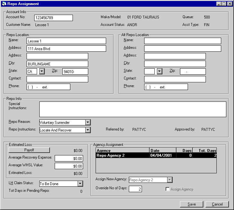Click the Date column header
The width and height of the screenshot is (234, 210).
click(x=163, y=150)
